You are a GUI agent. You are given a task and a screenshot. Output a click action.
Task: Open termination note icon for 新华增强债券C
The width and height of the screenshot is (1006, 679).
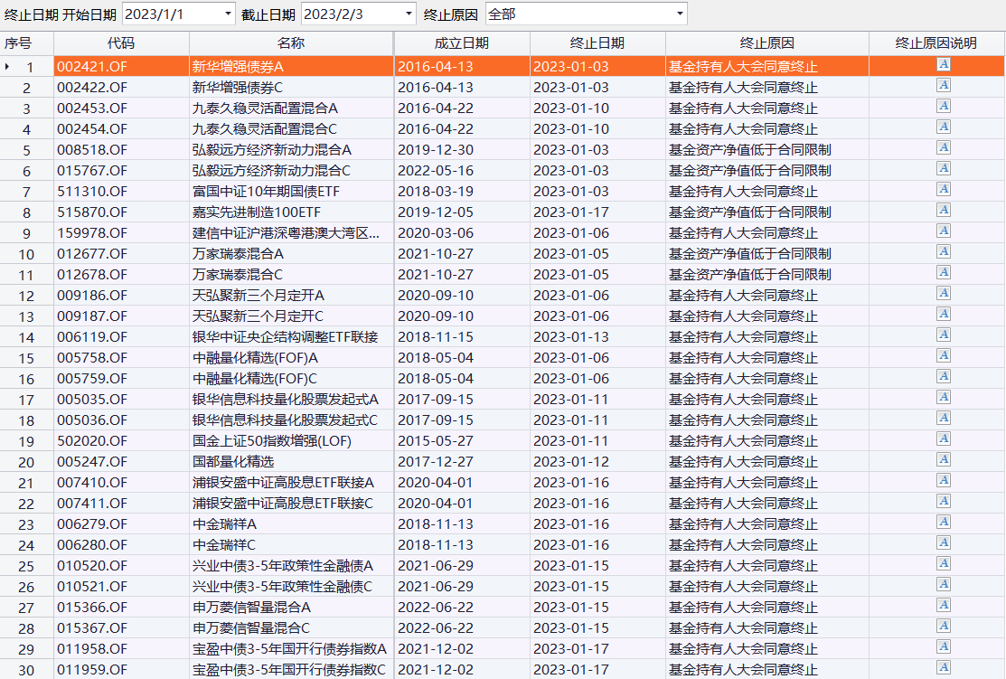point(943,85)
